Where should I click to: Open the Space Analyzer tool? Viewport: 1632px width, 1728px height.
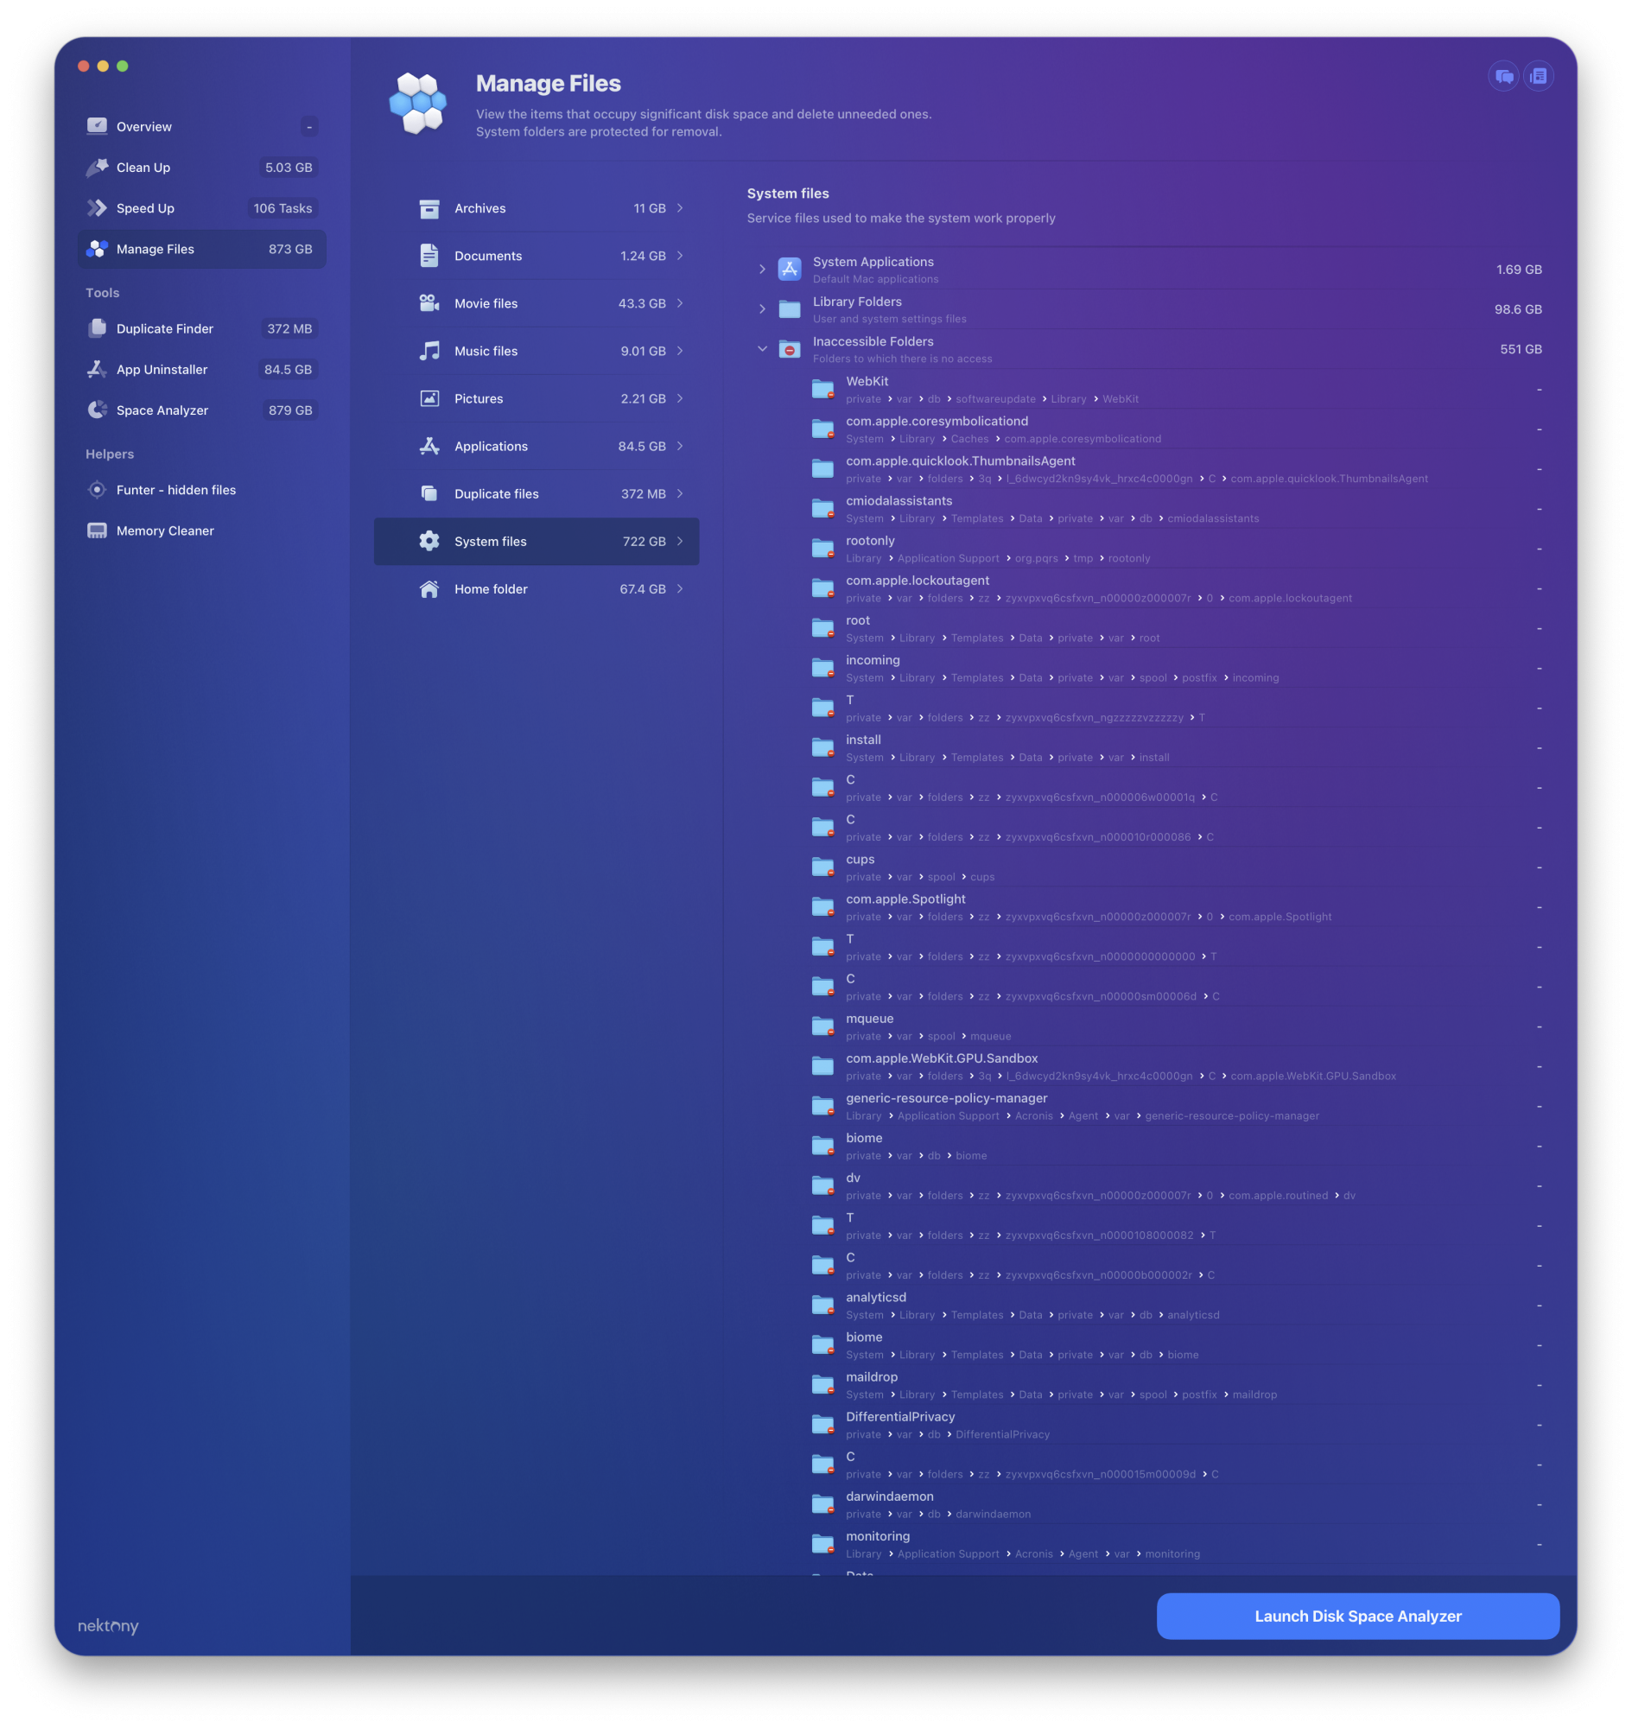click(x=202, y=410)
